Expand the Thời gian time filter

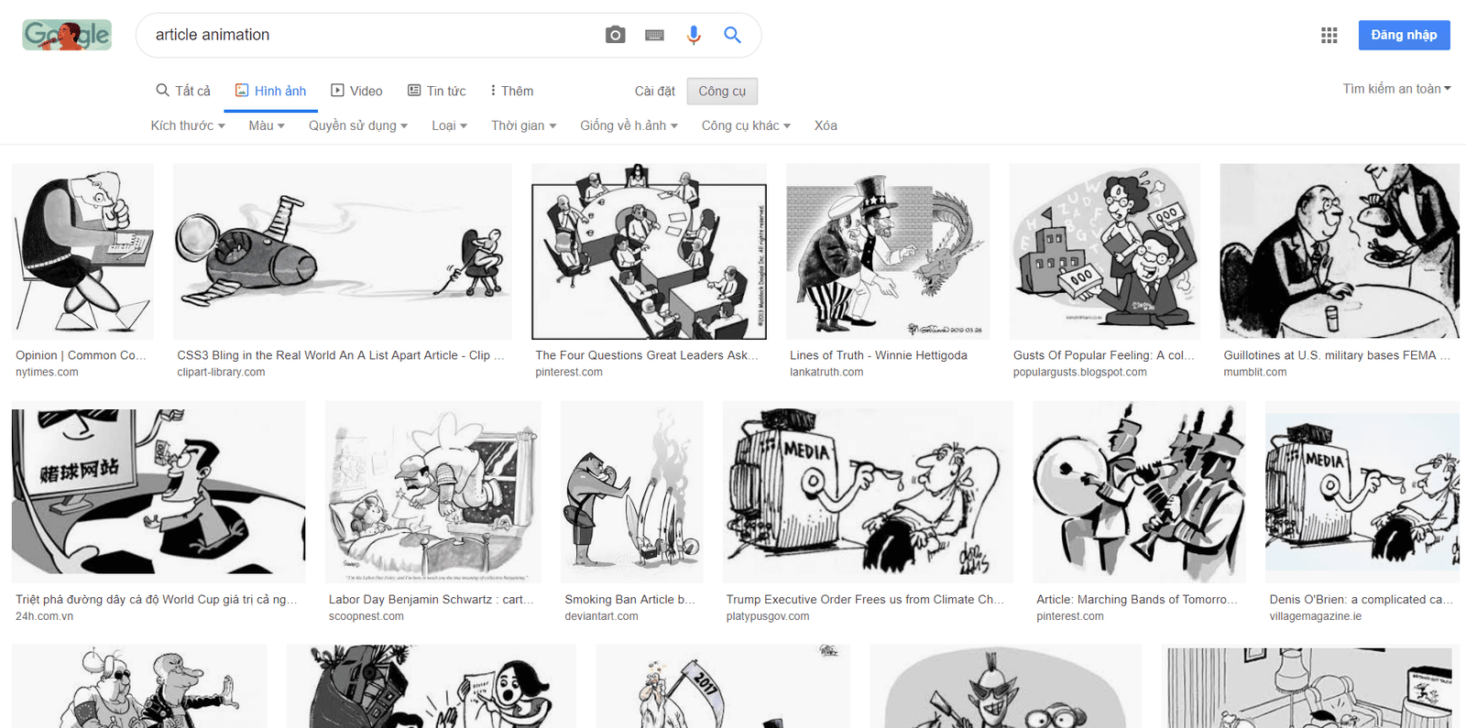(x=523, y=125)
